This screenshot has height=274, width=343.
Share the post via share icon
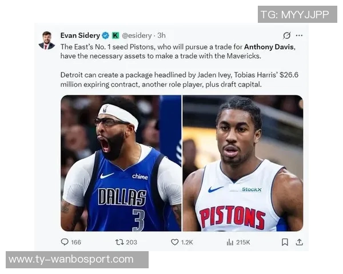(299, 242)
